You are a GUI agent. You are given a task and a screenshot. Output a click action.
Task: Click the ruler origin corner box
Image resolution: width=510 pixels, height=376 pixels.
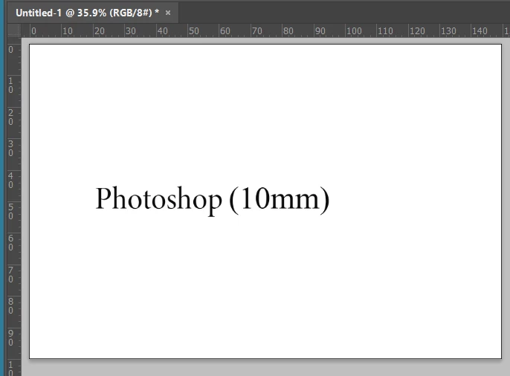click(x=14, y=30)
